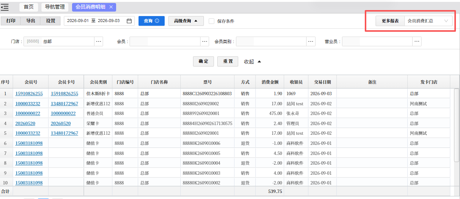The image size is (460, 199).
Task: Switch to the 首页 tab
Action: pyautogui.click(x=28, y=7)
